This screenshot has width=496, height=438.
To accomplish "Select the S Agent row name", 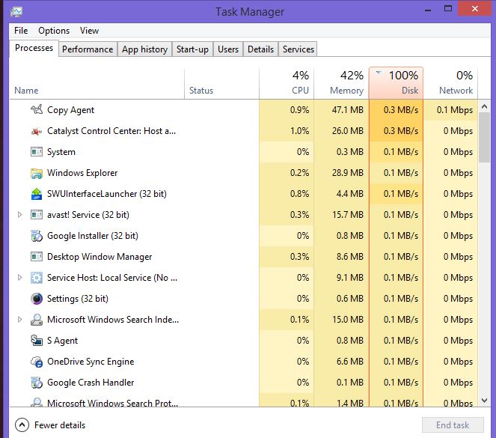I will (x=62, y=341).
